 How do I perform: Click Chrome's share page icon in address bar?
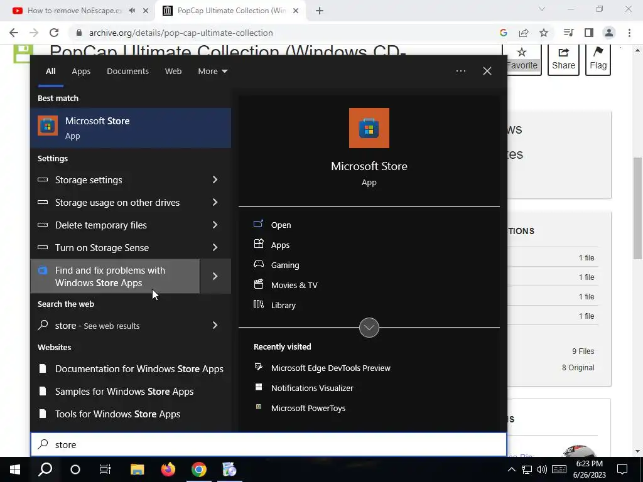(x=524, y=33)
